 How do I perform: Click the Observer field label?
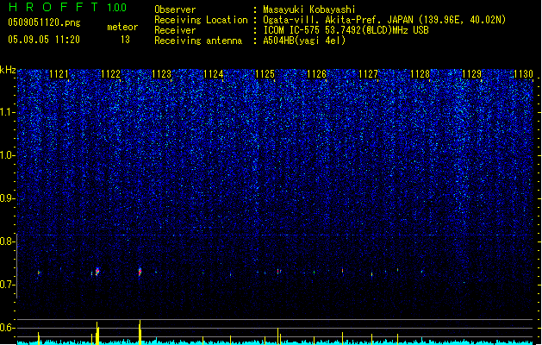tap(175, 9)
